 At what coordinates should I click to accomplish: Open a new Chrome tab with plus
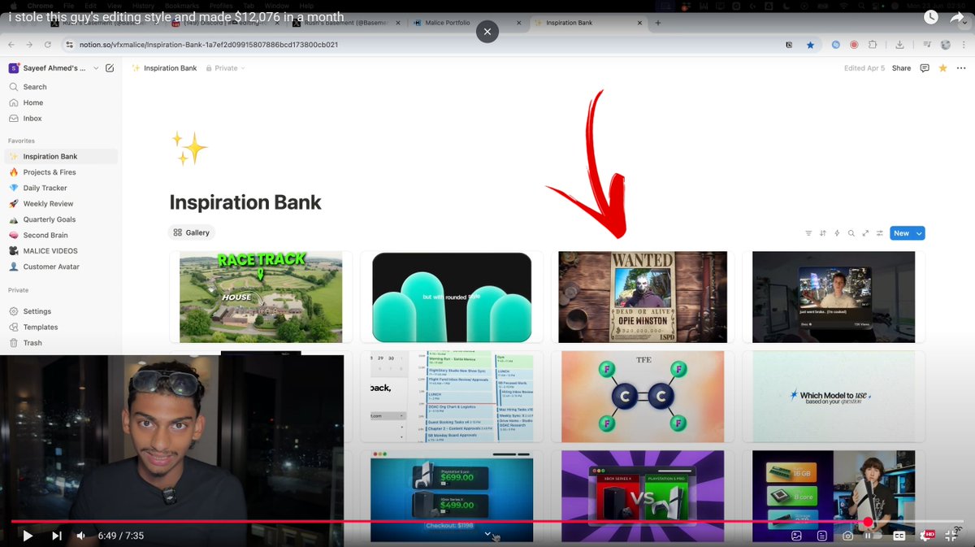point(658,23)
